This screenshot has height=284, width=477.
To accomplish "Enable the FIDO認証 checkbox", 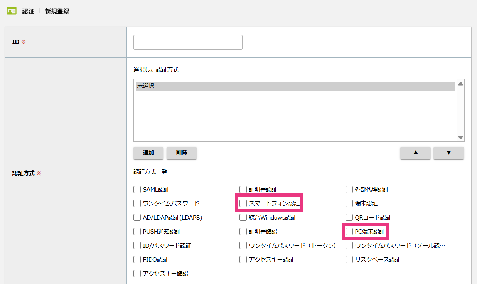I will 137,259.
